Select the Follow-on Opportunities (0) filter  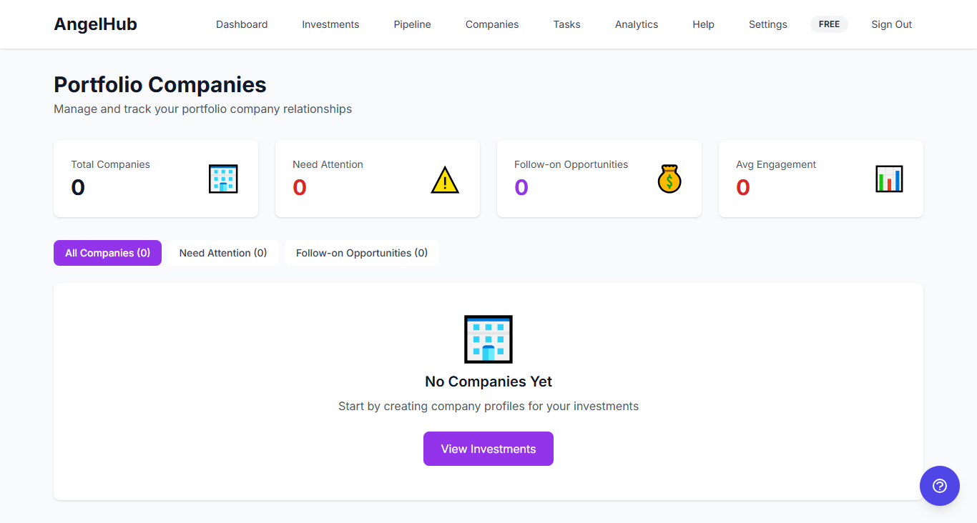[x=362, y=252]
